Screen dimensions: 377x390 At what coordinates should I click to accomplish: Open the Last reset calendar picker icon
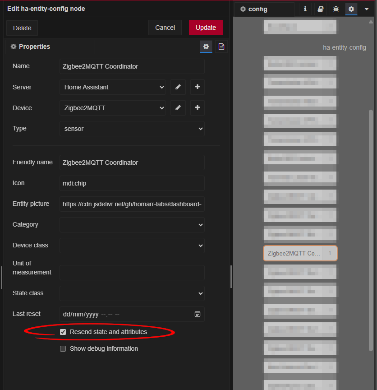point(198,314)
